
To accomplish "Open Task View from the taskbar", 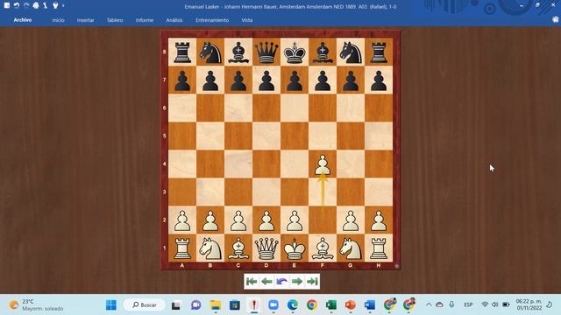I will 175,305.
